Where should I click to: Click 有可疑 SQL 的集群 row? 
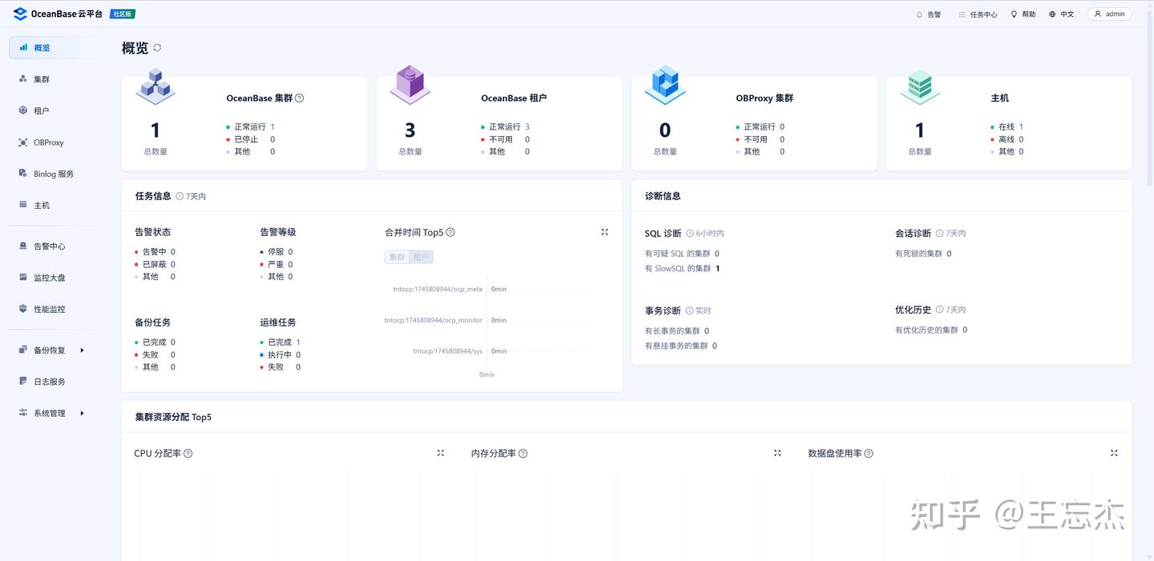[x=682, y=254]
